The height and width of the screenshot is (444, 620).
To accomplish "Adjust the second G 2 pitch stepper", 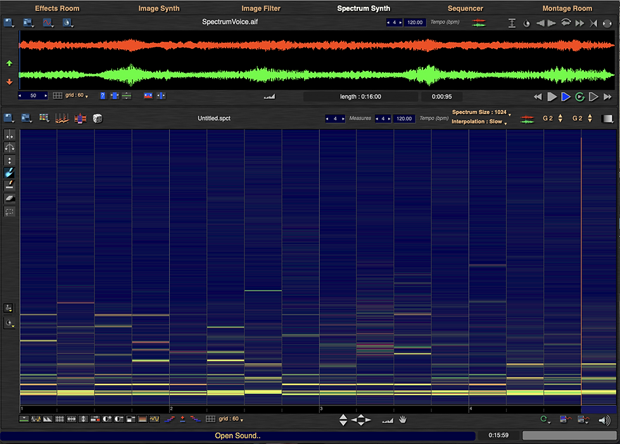I will (x=590, y=118).
